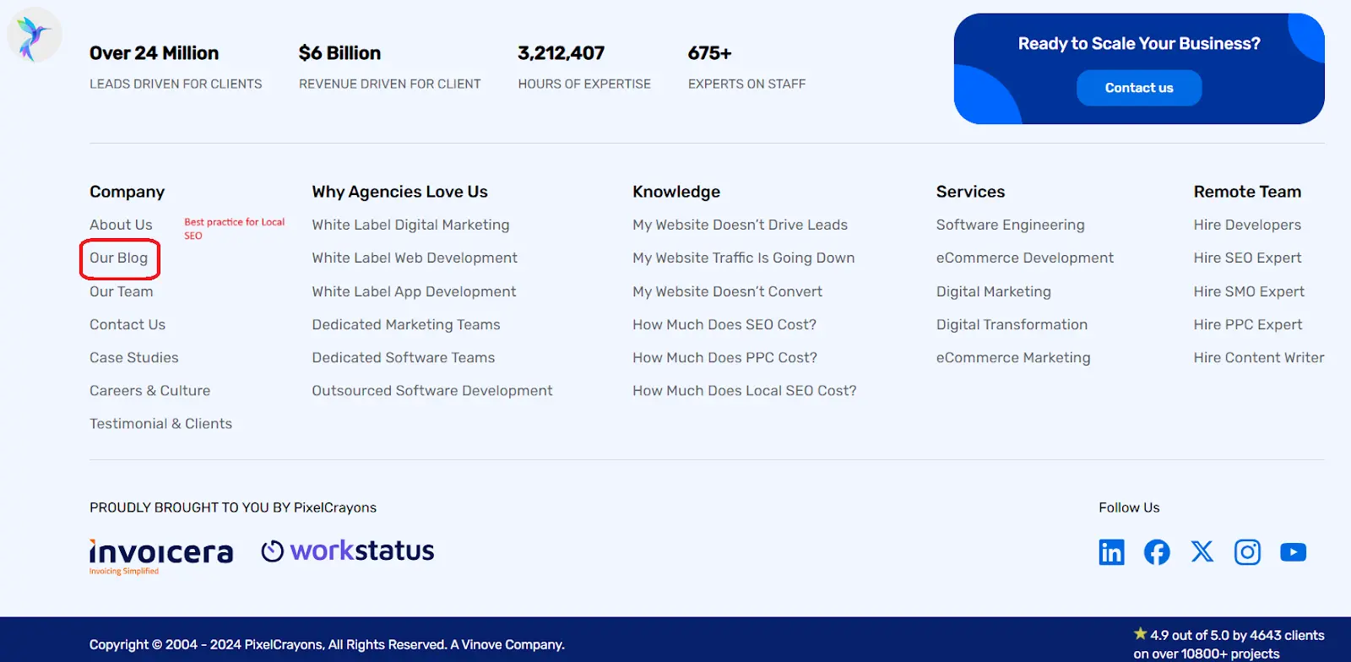
Task: Open the Instagram social icon
Action: click(x=1247, y=552)
